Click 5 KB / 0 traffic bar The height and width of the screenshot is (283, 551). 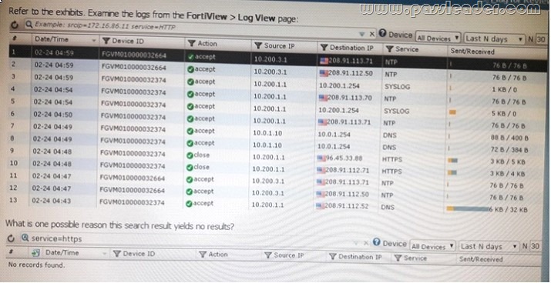point(452,112)
